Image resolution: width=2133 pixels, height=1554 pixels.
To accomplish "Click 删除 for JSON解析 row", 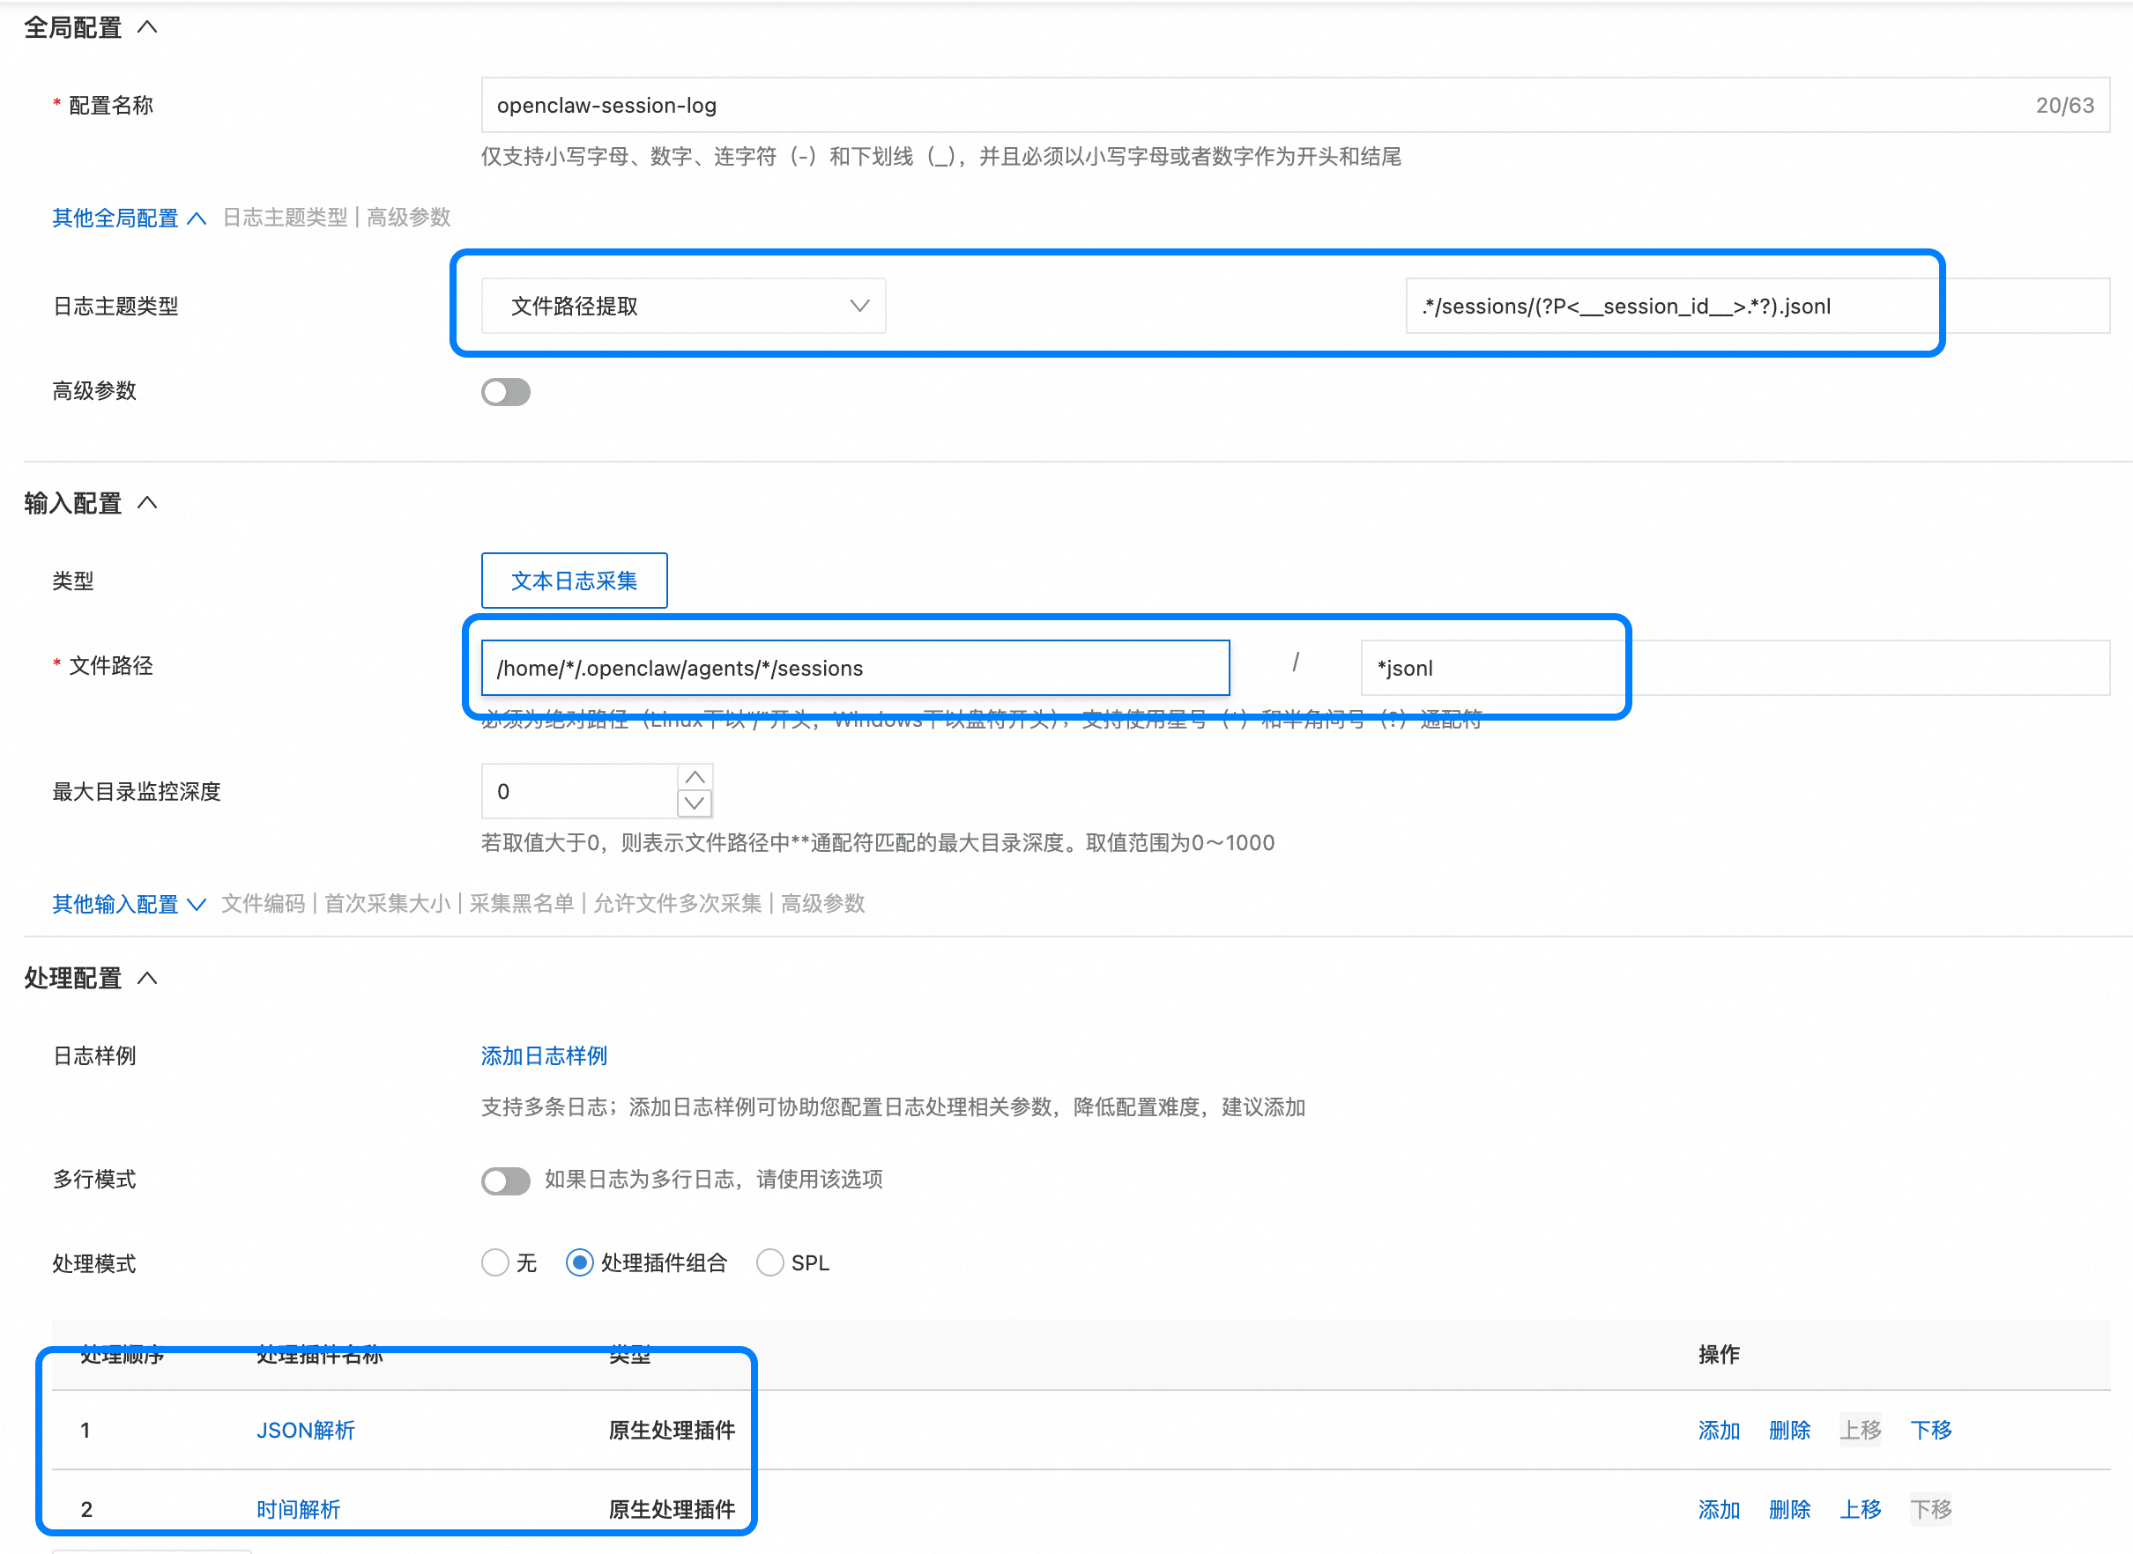I will 1788,1430.
